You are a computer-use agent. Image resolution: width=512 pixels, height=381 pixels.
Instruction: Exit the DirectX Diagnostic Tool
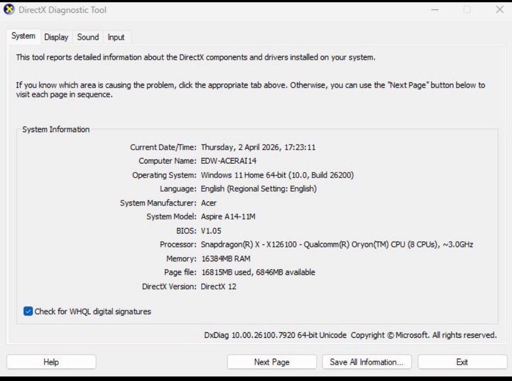pos(462,362)
